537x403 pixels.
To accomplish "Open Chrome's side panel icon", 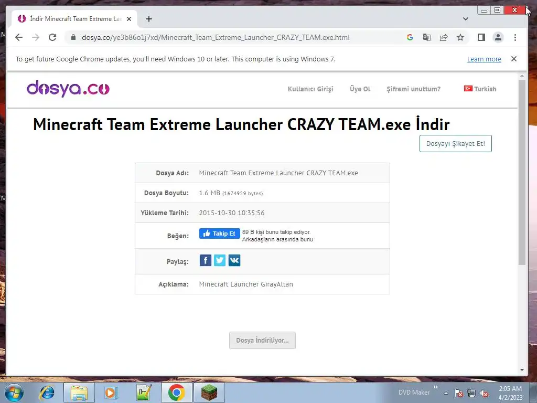I will pyautogui.click(x=481, y=37).
